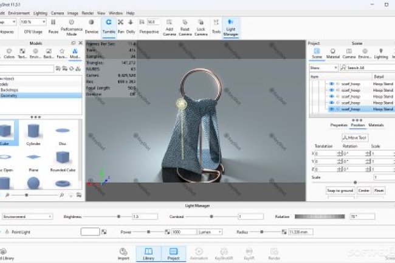Select the Tumble camera tool
Viewport: 395px width, 263px height.
(109, 26)
